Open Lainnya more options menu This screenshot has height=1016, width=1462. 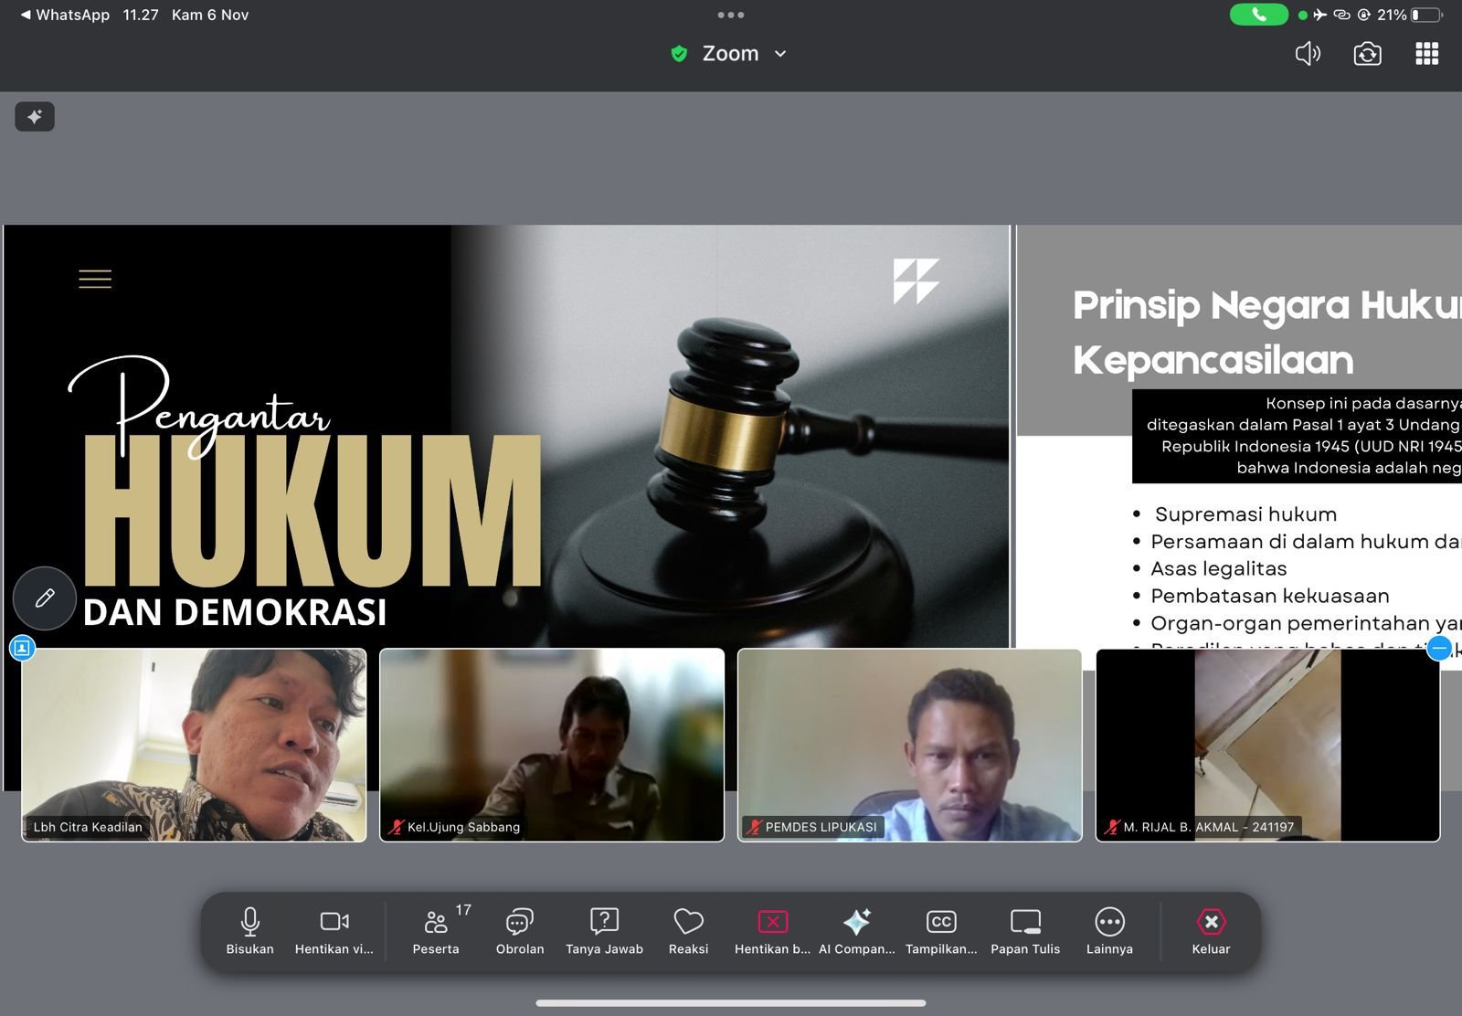pyautogui.click(x=1109, y=930)
